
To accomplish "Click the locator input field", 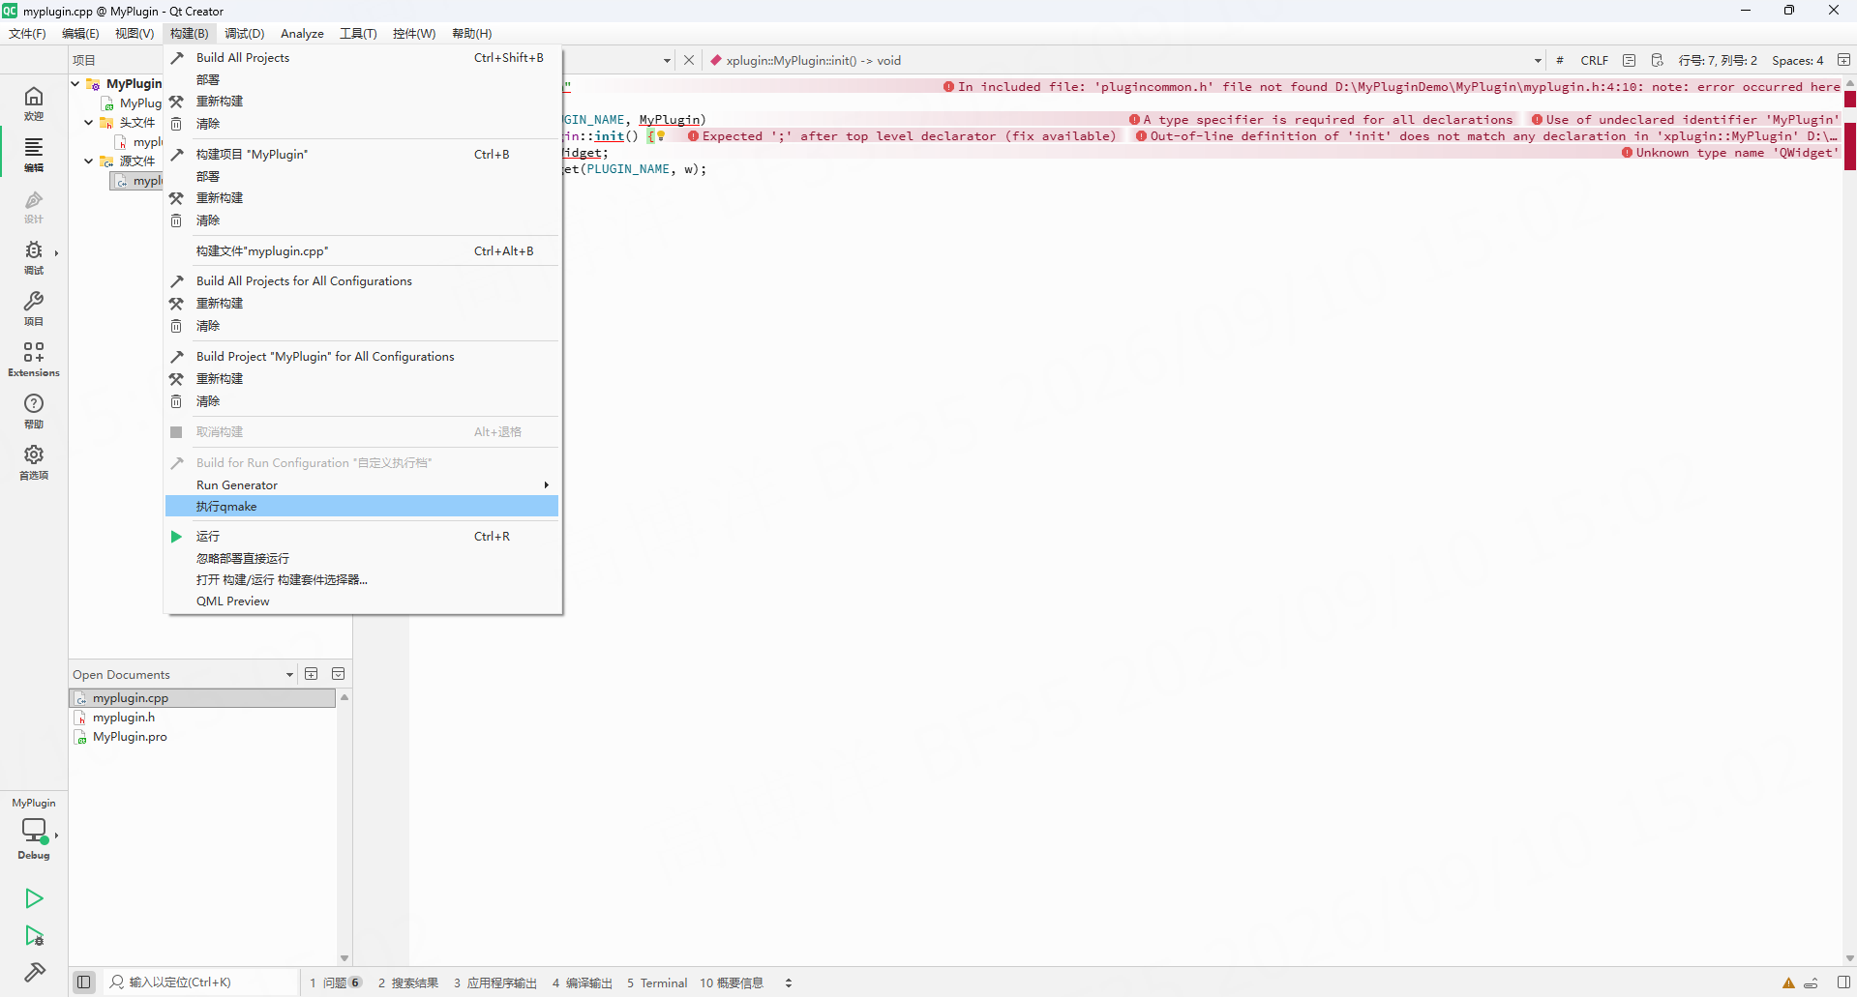I will coord(201,982).
